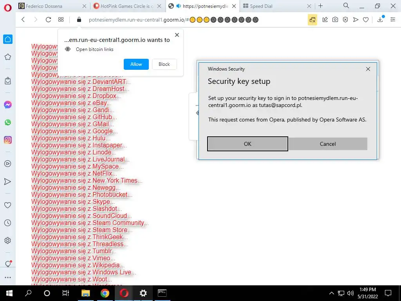Image resolution: width=401 pixels, height=301 pixels.
Task: Open the Windows Start menu
Action: tap(9, 293)
